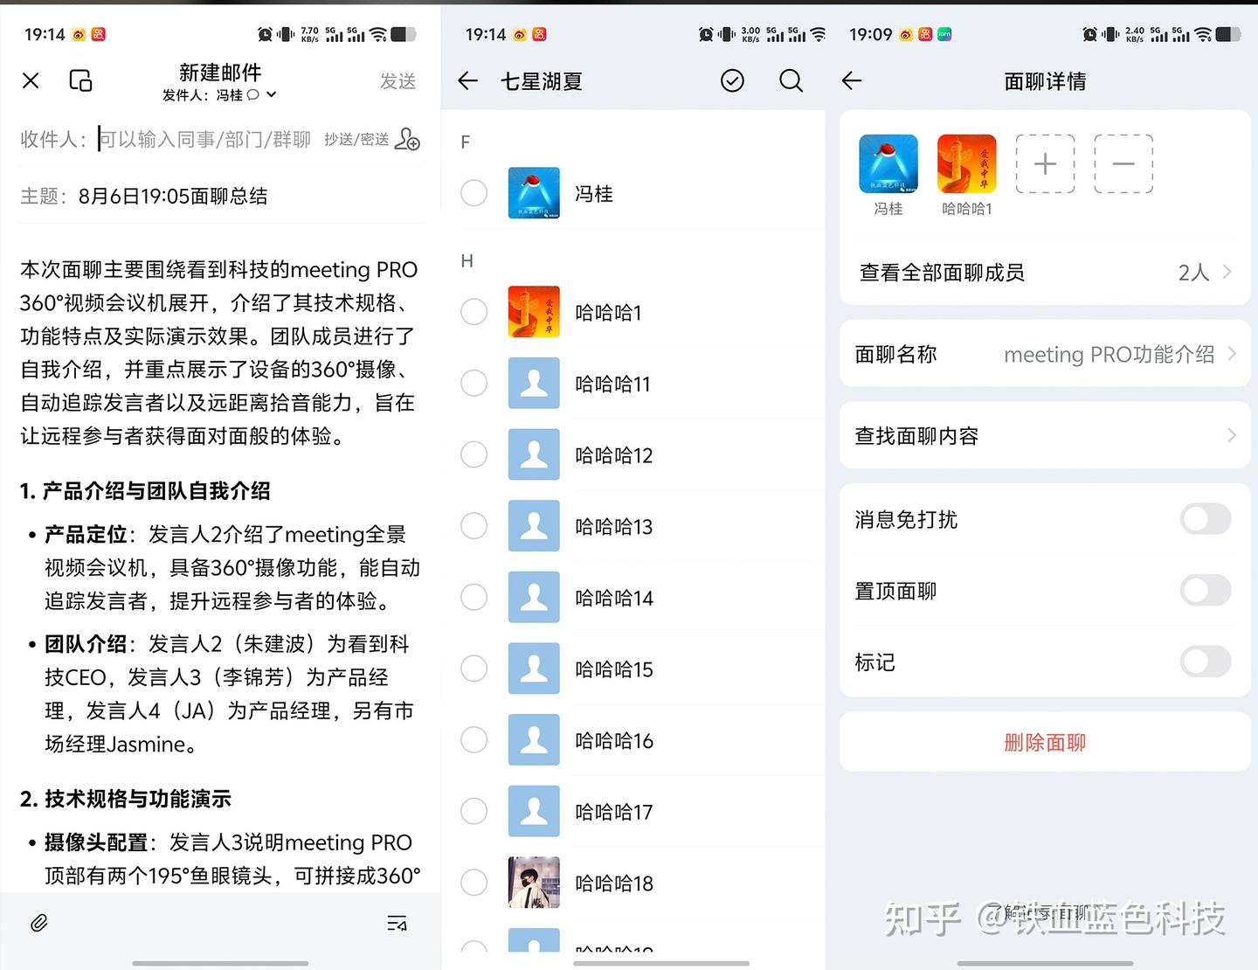Tap the search icon in 七星湖夏 header
Image resolution: width=1258 pixels, height=970 pixels.
[791, 81]
